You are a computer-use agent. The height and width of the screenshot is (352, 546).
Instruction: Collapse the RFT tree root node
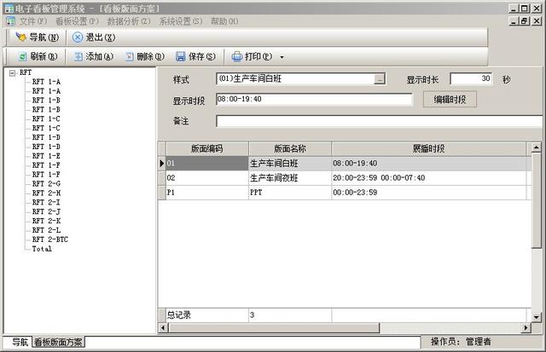pos(11,72)
